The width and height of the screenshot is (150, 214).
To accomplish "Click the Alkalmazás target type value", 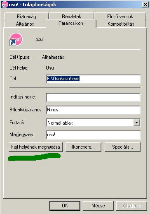I will (x=53, y=57).
